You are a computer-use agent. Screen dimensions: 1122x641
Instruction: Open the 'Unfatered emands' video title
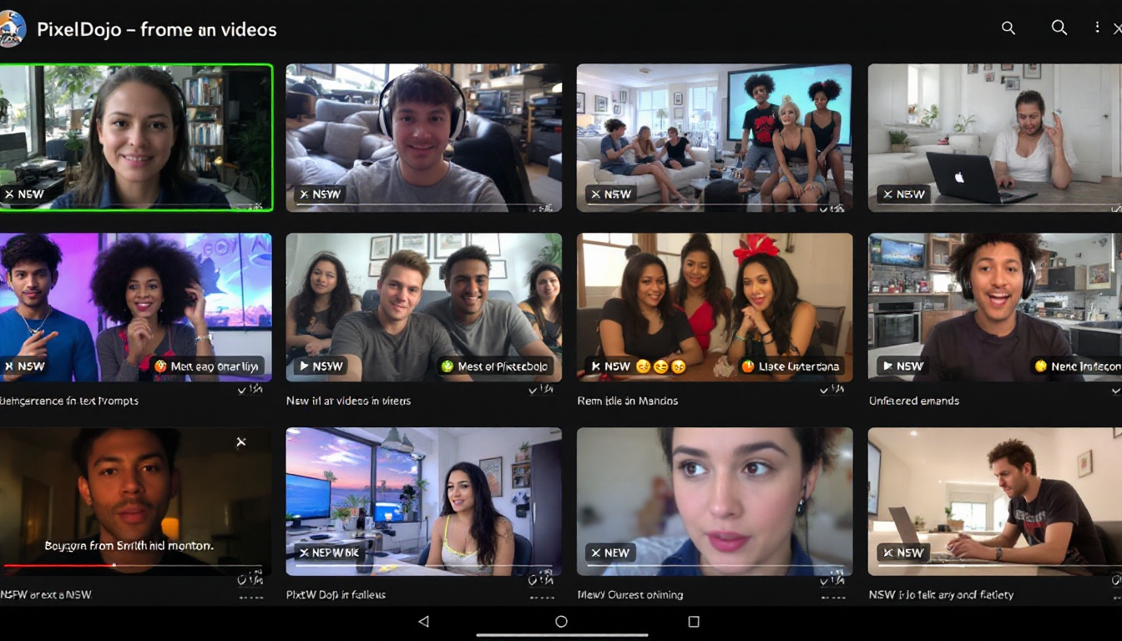(914, 401)
